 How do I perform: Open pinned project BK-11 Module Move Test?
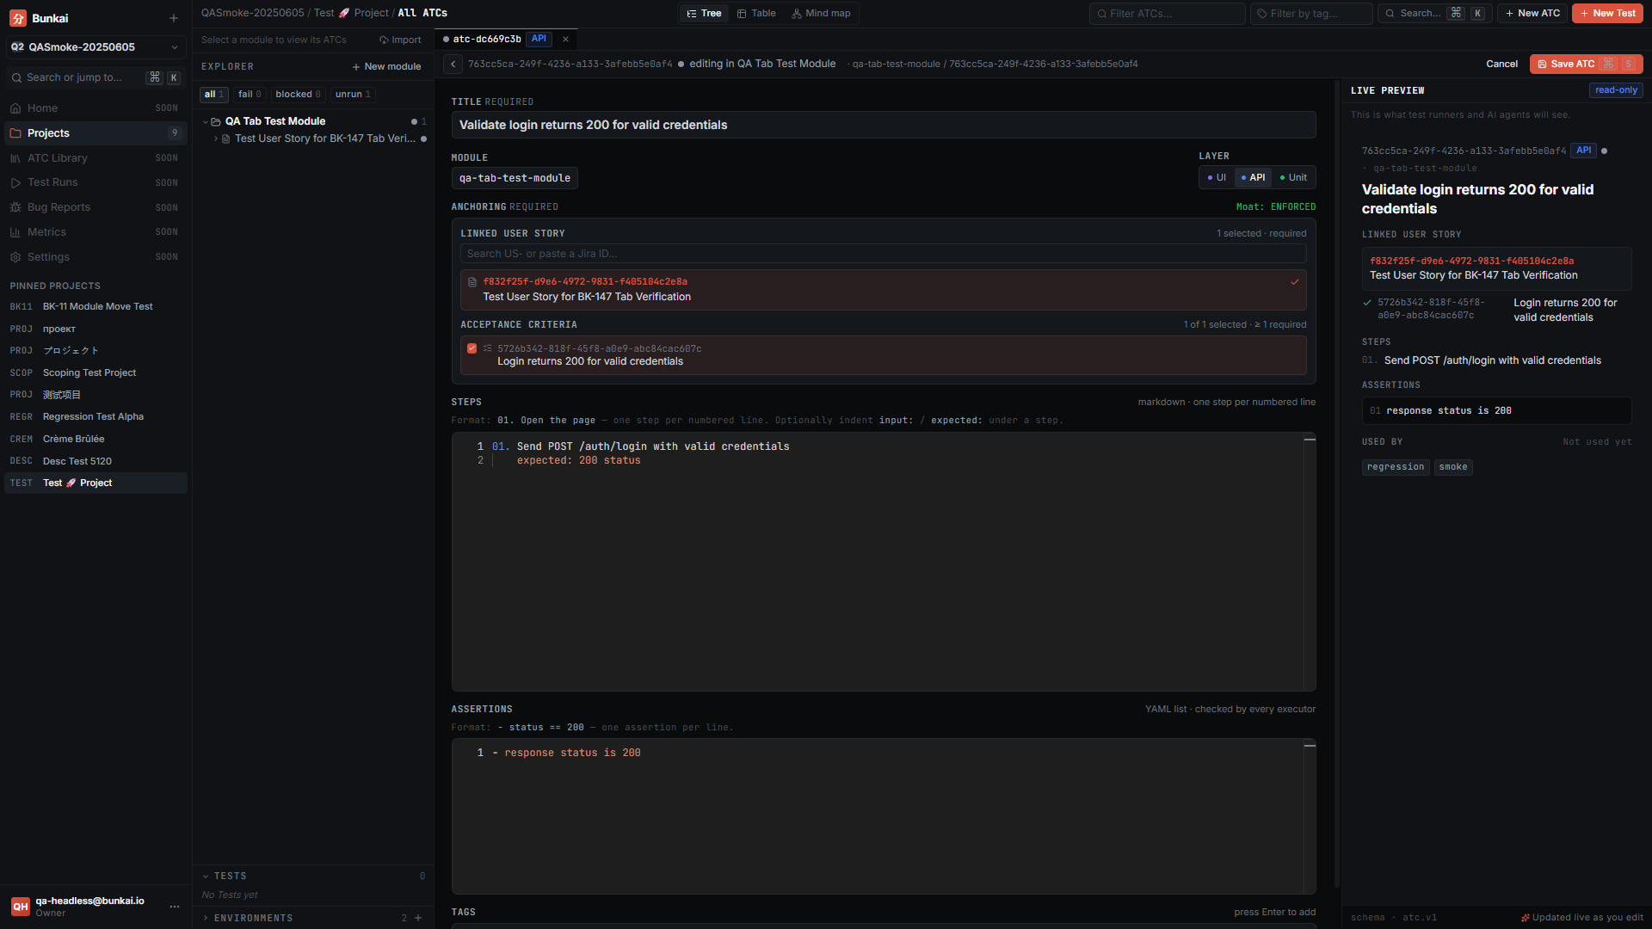[x=96, y=307]
